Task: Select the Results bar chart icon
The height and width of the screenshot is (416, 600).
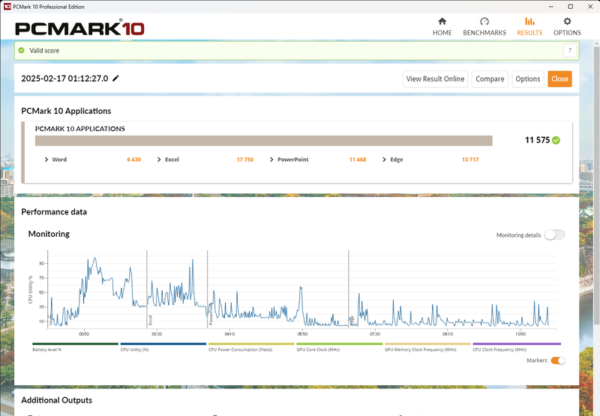Action: [x=529, y=21]
